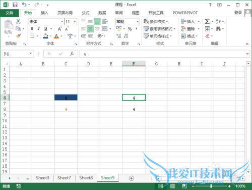Viewport: 252px width, 190px height.
Task: Open the number format dropdown
Action: (138, 22)
